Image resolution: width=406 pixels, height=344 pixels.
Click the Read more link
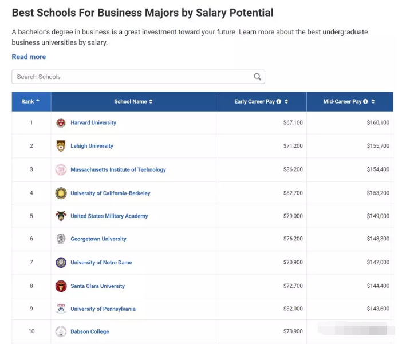click(29, 57)
